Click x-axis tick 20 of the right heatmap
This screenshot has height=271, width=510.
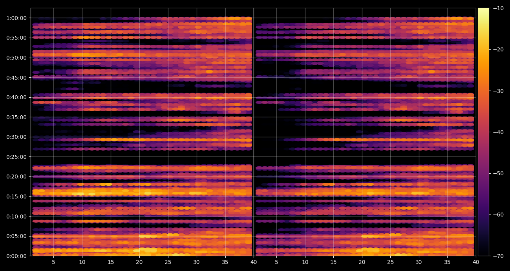pos(362,262)
